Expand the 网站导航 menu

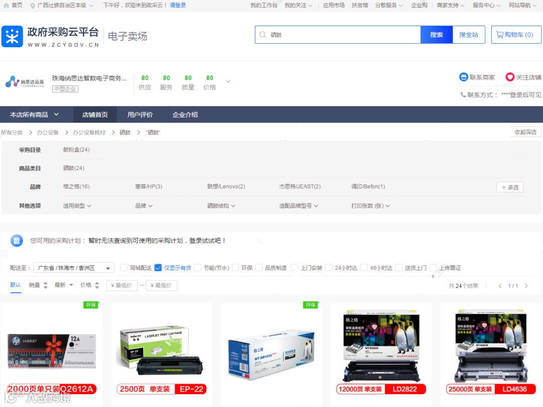click(x=522, y=6)
